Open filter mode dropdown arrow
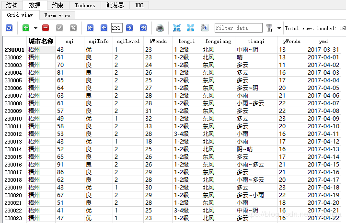This screenshot has width=346, height=223. (279, 28)
